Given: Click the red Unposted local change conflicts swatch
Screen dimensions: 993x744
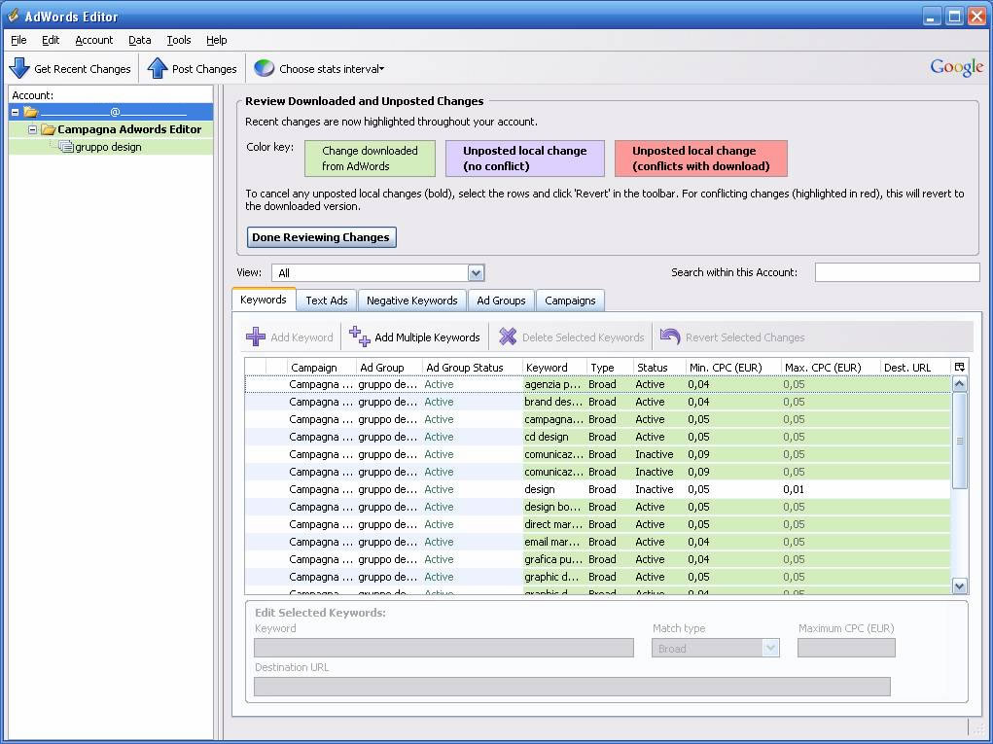Looking at the screenshot, I should (x=701, y=159).
